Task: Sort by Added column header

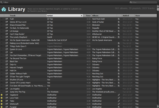Action: 128,16
